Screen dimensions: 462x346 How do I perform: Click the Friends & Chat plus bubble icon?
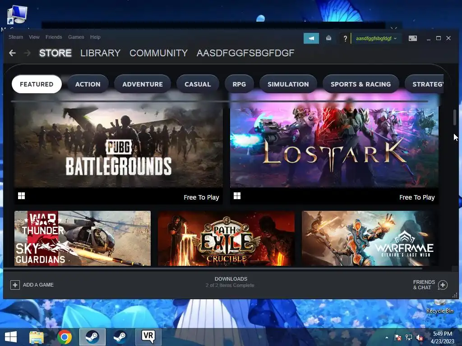443,285
